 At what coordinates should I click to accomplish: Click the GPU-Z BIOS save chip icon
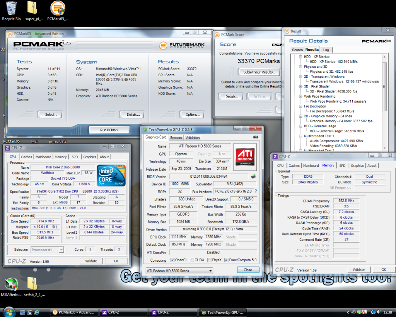tap(253, 176)
